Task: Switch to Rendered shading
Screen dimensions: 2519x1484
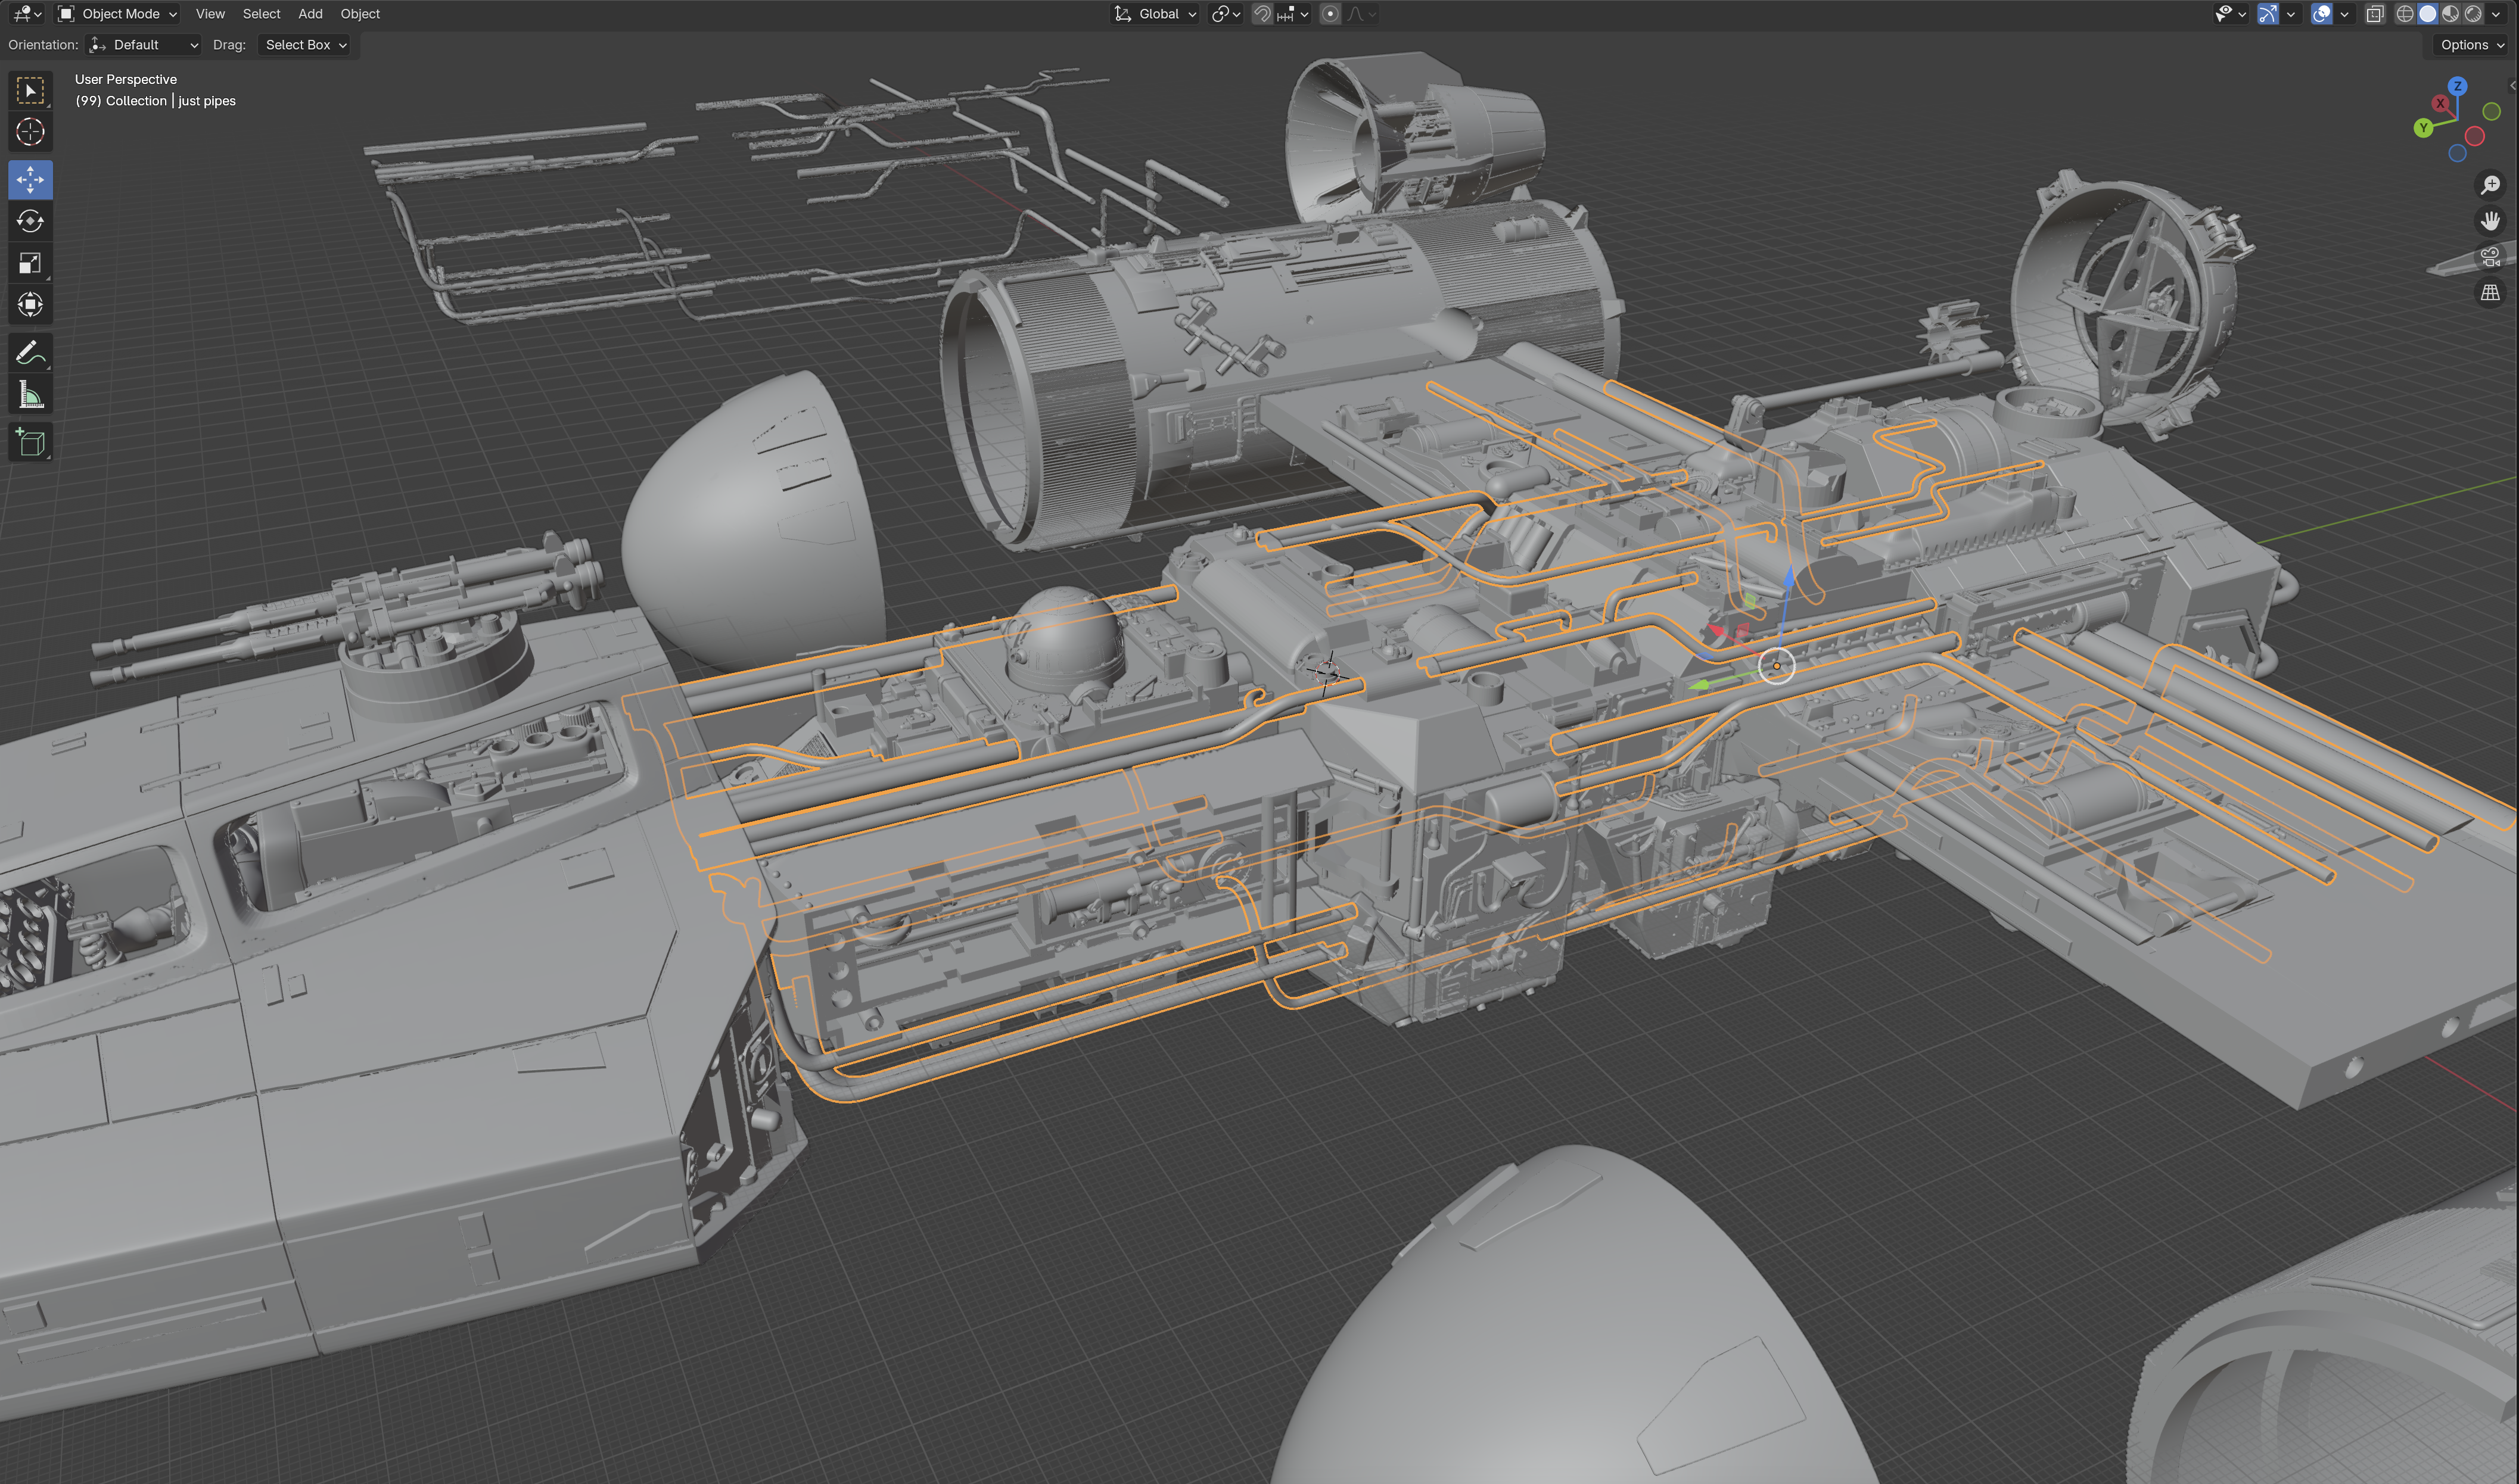Action: (x=2473, y=14)
